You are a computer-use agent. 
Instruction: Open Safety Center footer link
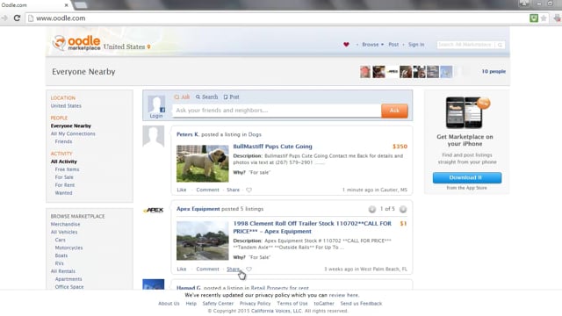(218, 304)
